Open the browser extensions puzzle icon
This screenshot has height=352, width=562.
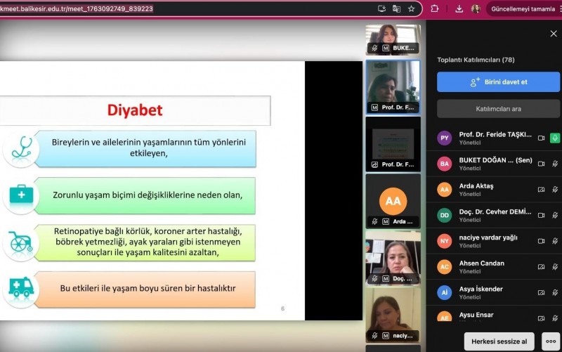[x=435, y=8]
